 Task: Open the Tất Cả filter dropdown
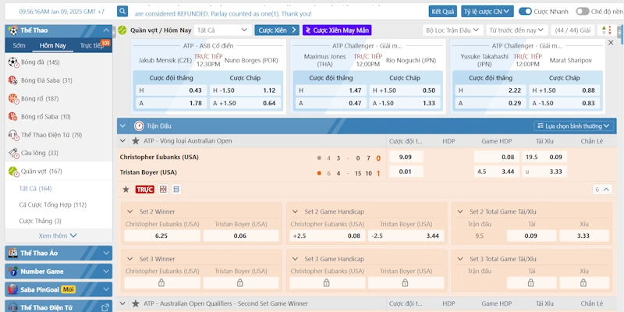222,30
